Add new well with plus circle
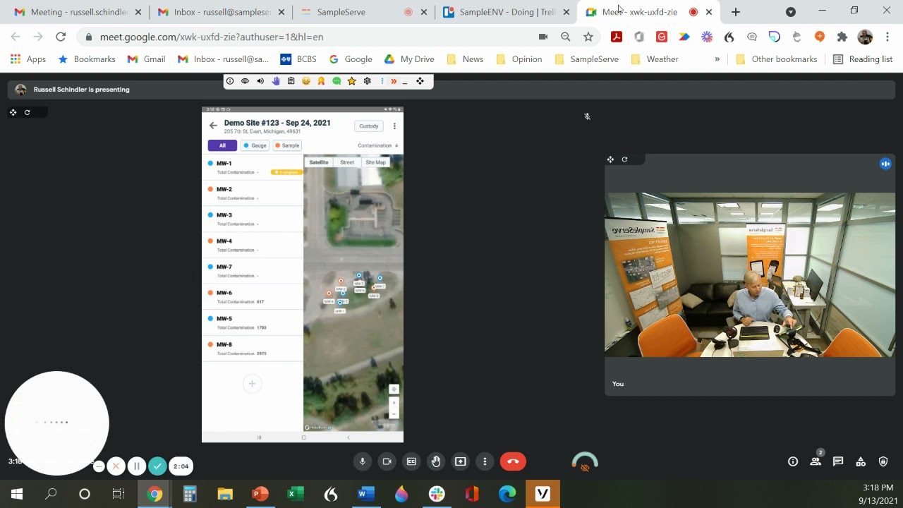Image resolution: width=903 pixels, height=508 pixels. click(252, 383)
